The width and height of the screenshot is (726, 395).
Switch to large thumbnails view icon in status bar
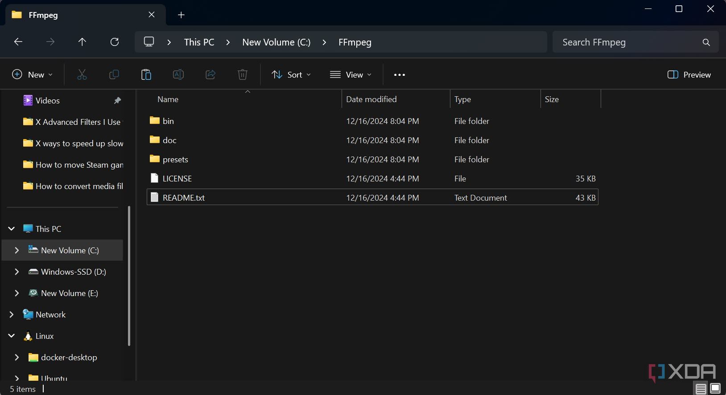click(x=715, y=389)
